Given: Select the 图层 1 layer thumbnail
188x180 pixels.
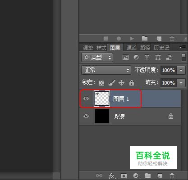Looking at the screenshot, I should click(x=102, y=99).
